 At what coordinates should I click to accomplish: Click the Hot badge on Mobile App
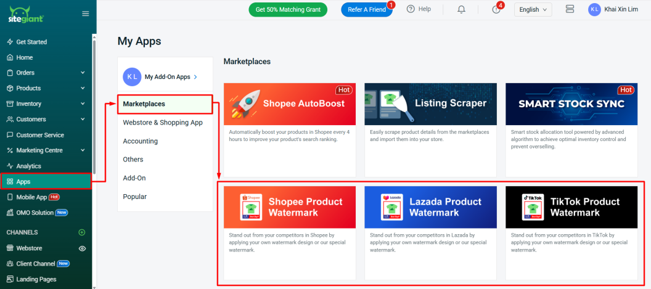[x=54, y=197]
